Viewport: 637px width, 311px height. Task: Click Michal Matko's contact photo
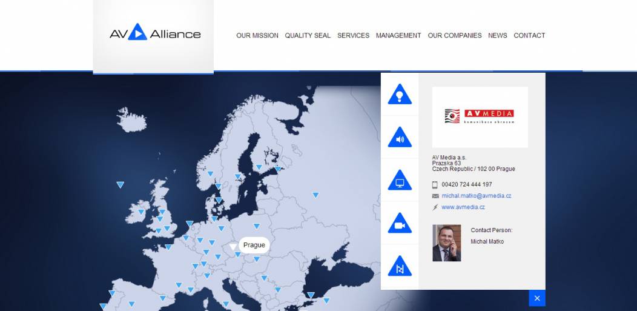446,243
